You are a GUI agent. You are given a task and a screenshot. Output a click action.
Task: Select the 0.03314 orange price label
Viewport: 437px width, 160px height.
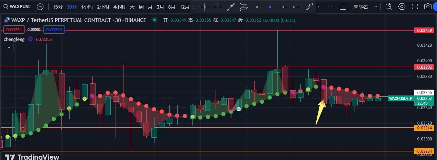(424, 128)
